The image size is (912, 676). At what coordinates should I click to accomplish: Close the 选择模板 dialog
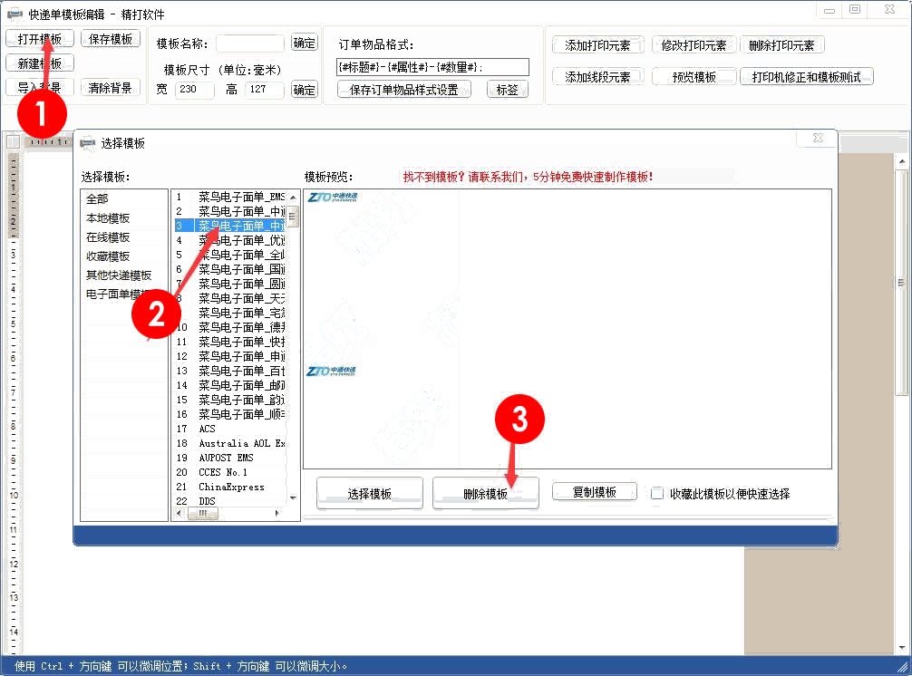818,139
